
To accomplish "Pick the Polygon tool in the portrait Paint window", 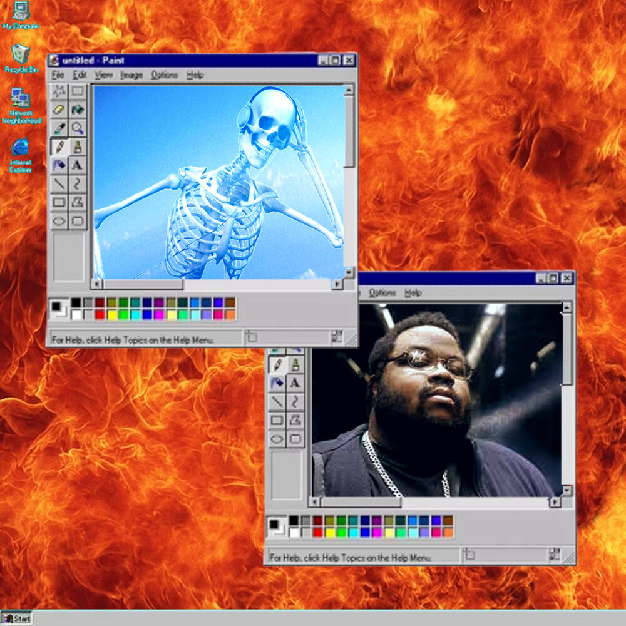I will tap(295, 420).
